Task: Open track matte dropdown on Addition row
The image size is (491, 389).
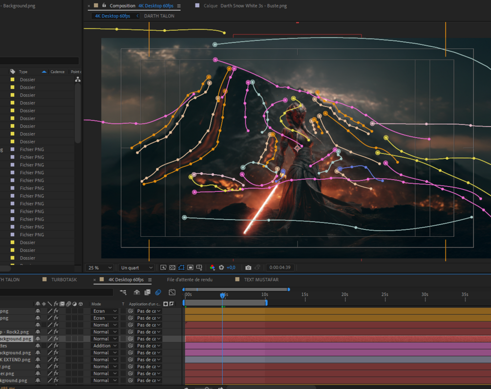Action: [x=149, y=346]
